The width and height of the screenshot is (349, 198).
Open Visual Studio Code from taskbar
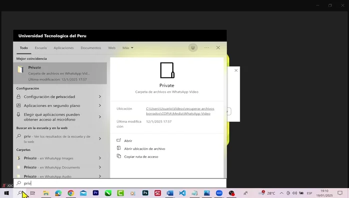click(182, 193)
